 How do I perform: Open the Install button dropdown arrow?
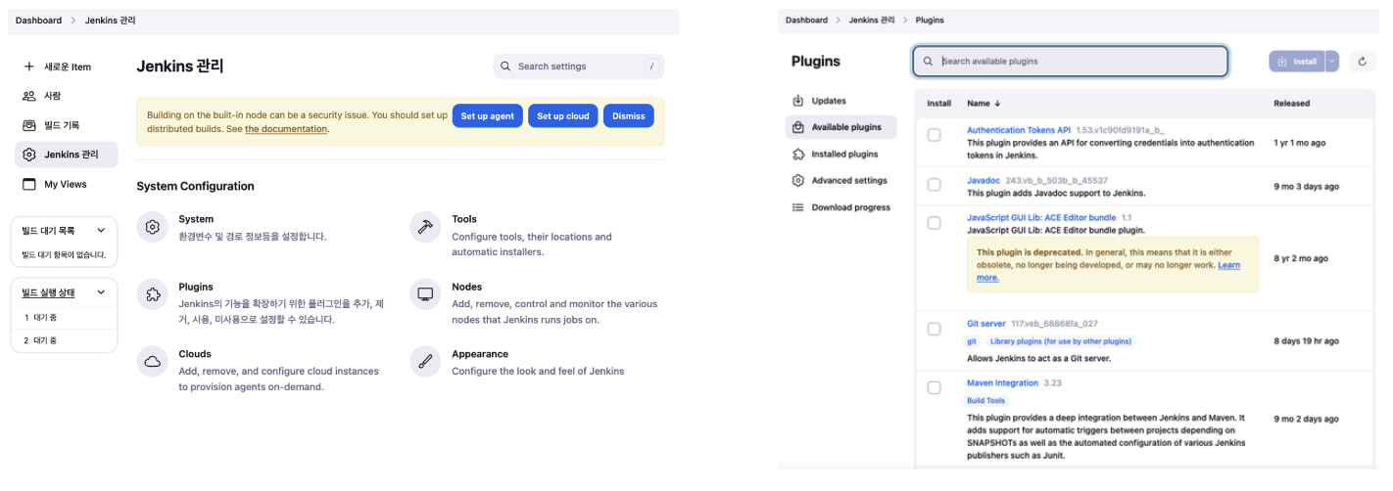(x=1332, y=62)
